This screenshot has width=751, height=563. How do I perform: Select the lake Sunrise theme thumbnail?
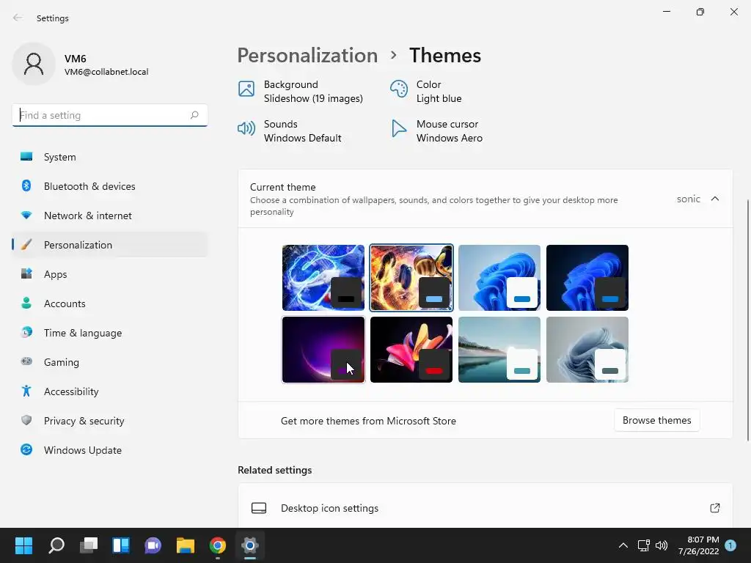499,350
